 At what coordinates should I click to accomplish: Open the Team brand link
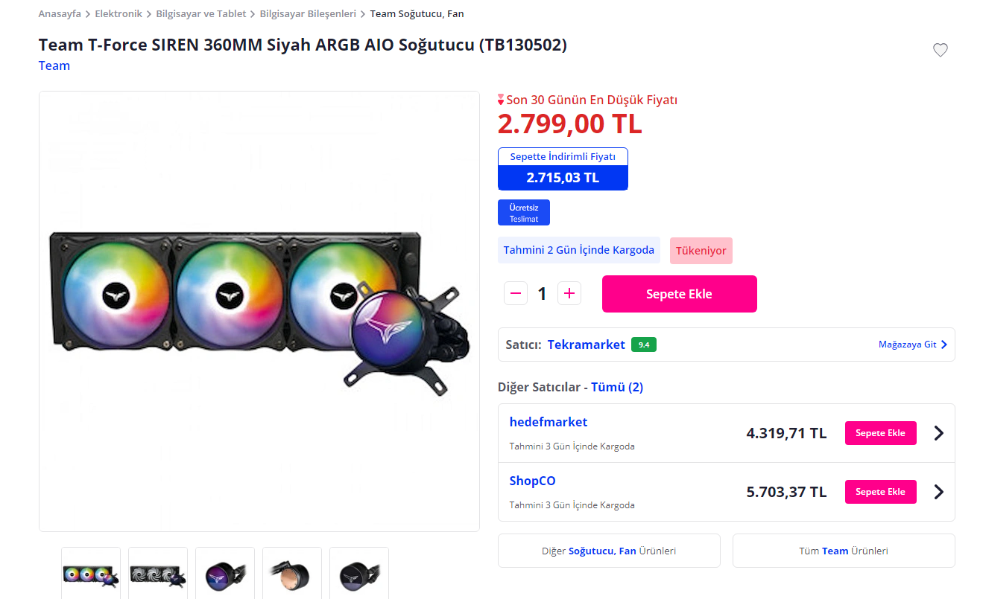(54, 65)
